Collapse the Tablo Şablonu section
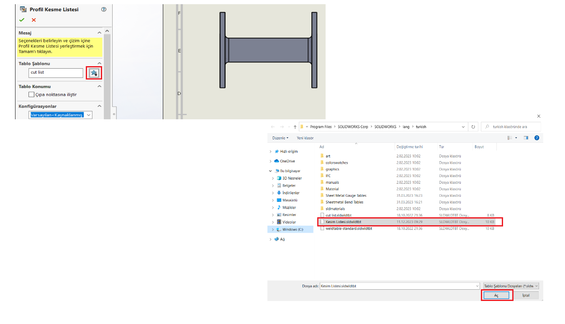The height and width of the screenshot is (324, 565). (100, 64)
